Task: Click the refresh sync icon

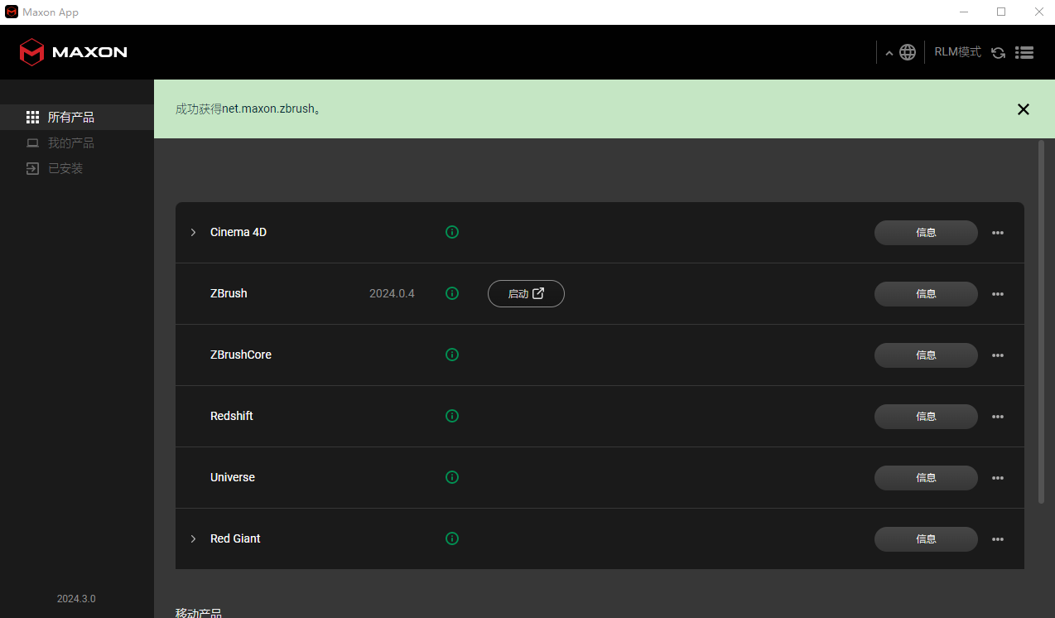Action: (x=999, y=52)
